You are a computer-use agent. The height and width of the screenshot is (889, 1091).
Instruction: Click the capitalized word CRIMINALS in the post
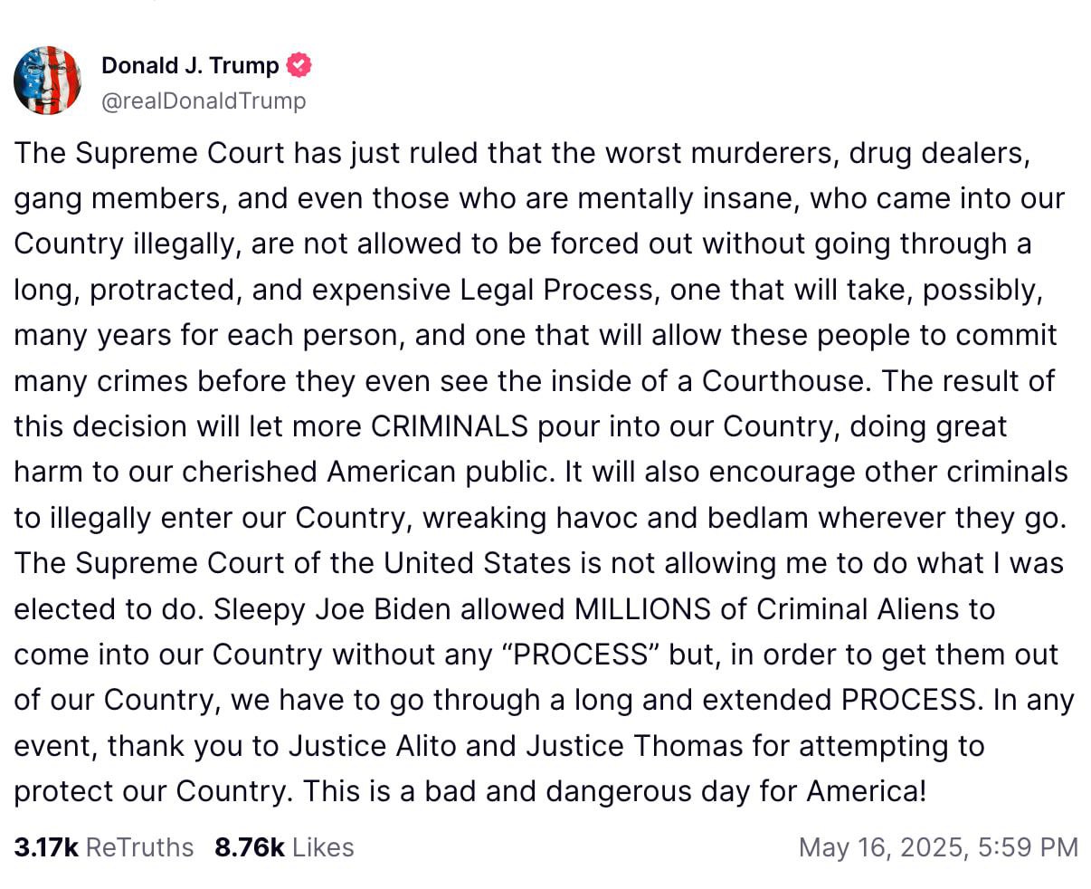449,426
